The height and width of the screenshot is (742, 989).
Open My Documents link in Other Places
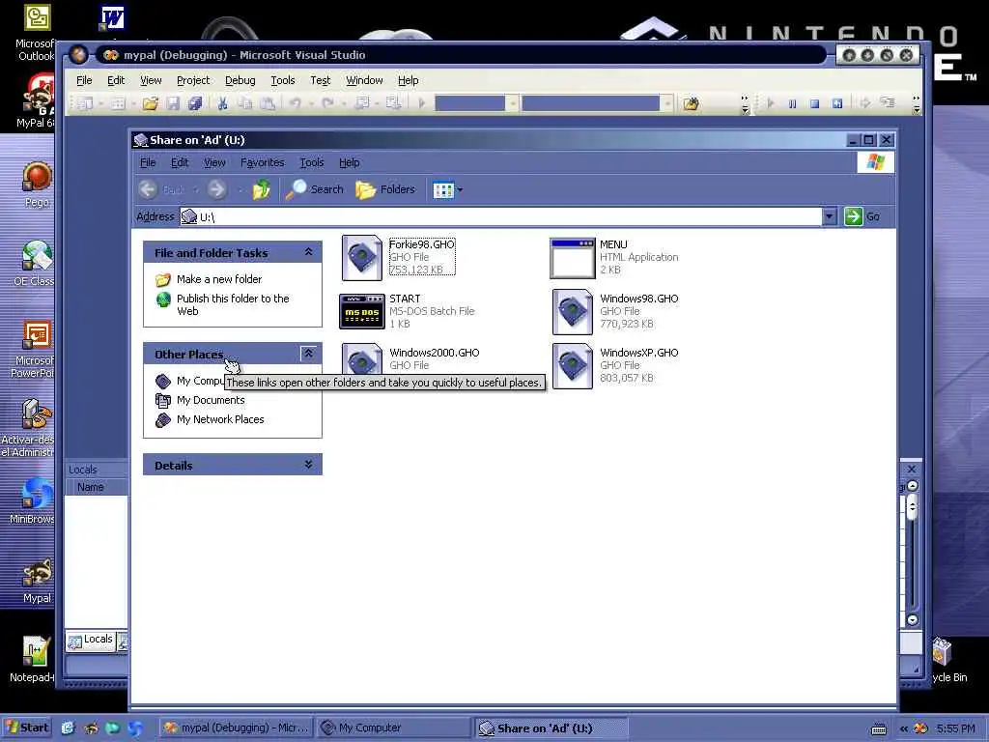pos(210,400)
